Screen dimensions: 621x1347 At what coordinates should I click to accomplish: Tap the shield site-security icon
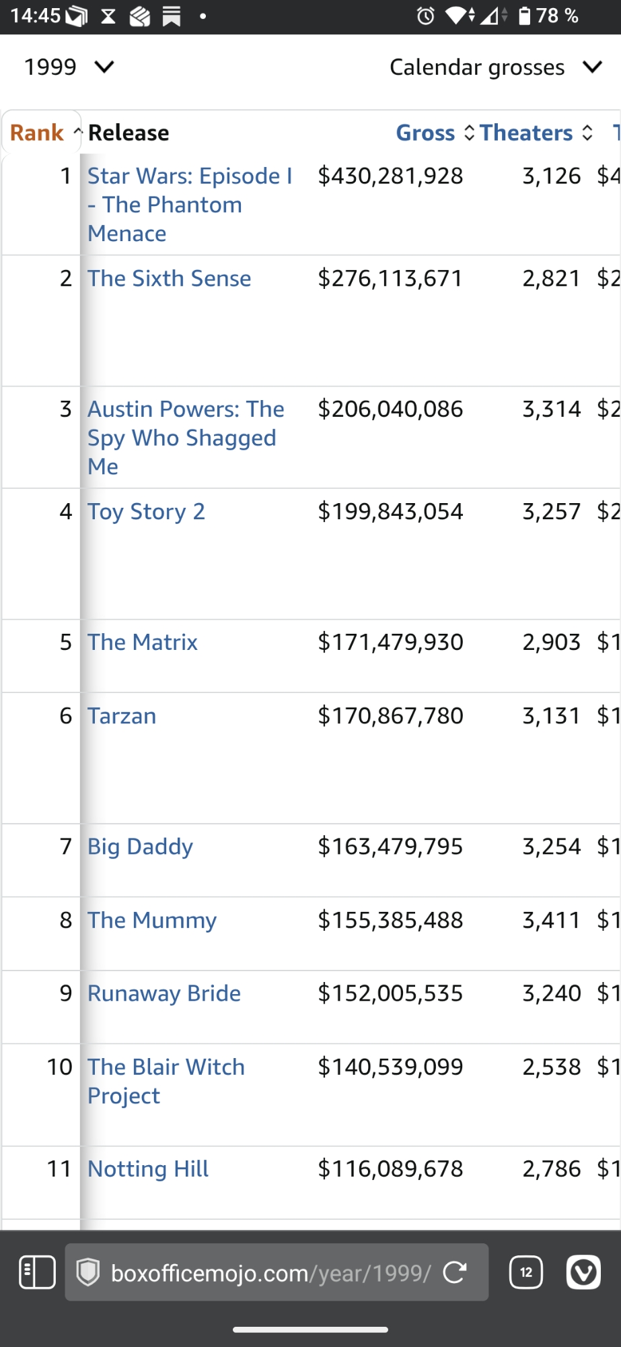click(88, 1272)
